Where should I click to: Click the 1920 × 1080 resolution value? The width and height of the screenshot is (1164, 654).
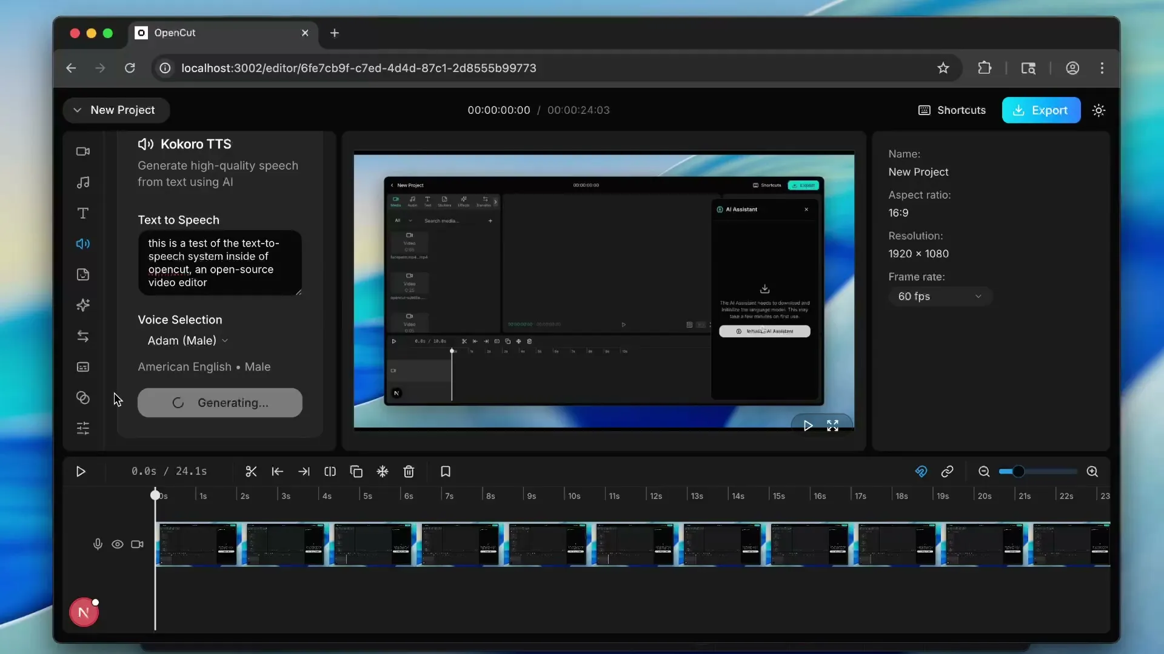[x=918, y=254]
